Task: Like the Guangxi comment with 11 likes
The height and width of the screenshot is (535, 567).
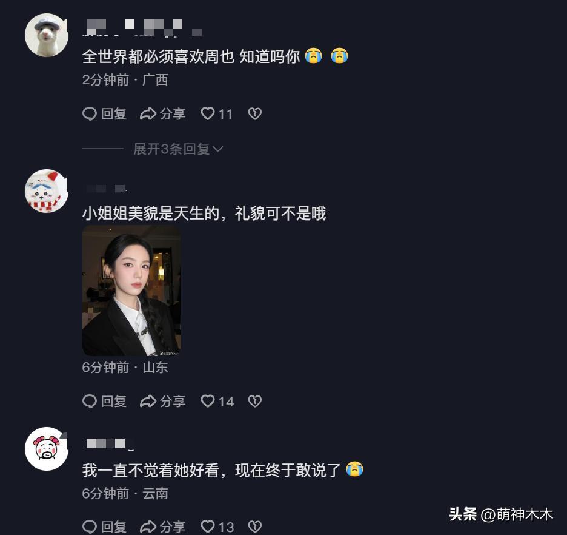Action: pos(217,114)
